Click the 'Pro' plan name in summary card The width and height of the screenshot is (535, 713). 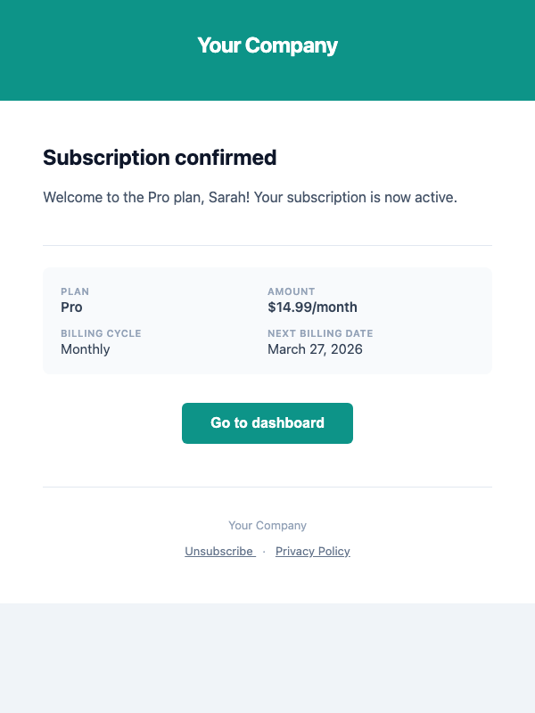[x=70, y=307]
